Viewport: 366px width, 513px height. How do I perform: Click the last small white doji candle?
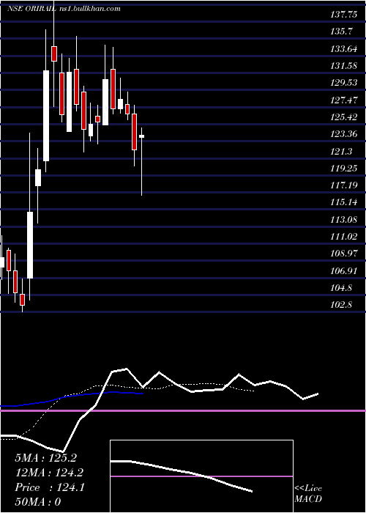point(142,136)
